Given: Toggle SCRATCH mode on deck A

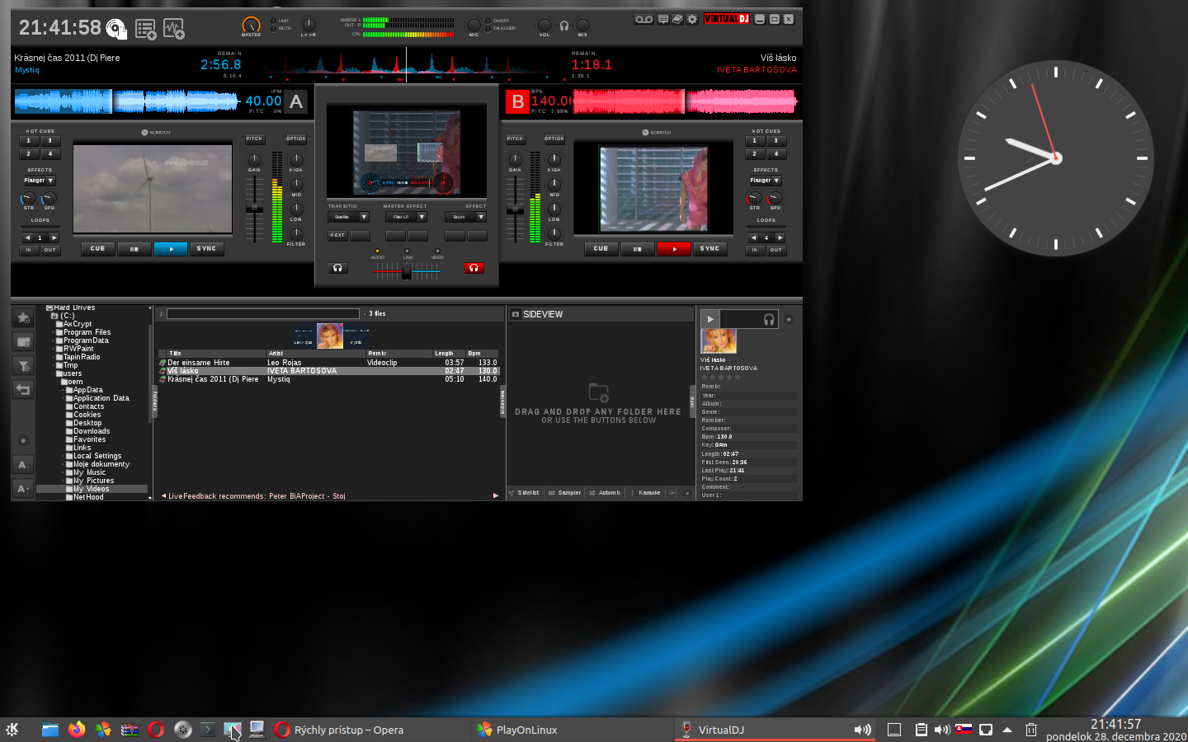Looking at the screenshot, I should point(156,132).
